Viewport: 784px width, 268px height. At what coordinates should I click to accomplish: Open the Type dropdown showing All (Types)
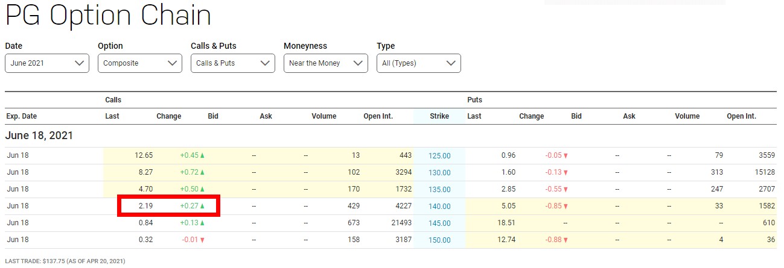(x=419, y=63)
